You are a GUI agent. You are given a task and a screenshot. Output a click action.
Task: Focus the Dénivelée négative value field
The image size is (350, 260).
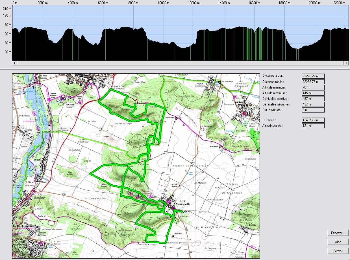(313, 104)
